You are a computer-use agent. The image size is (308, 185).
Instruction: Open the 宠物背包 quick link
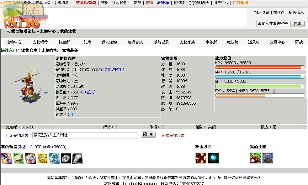(50, 50)
